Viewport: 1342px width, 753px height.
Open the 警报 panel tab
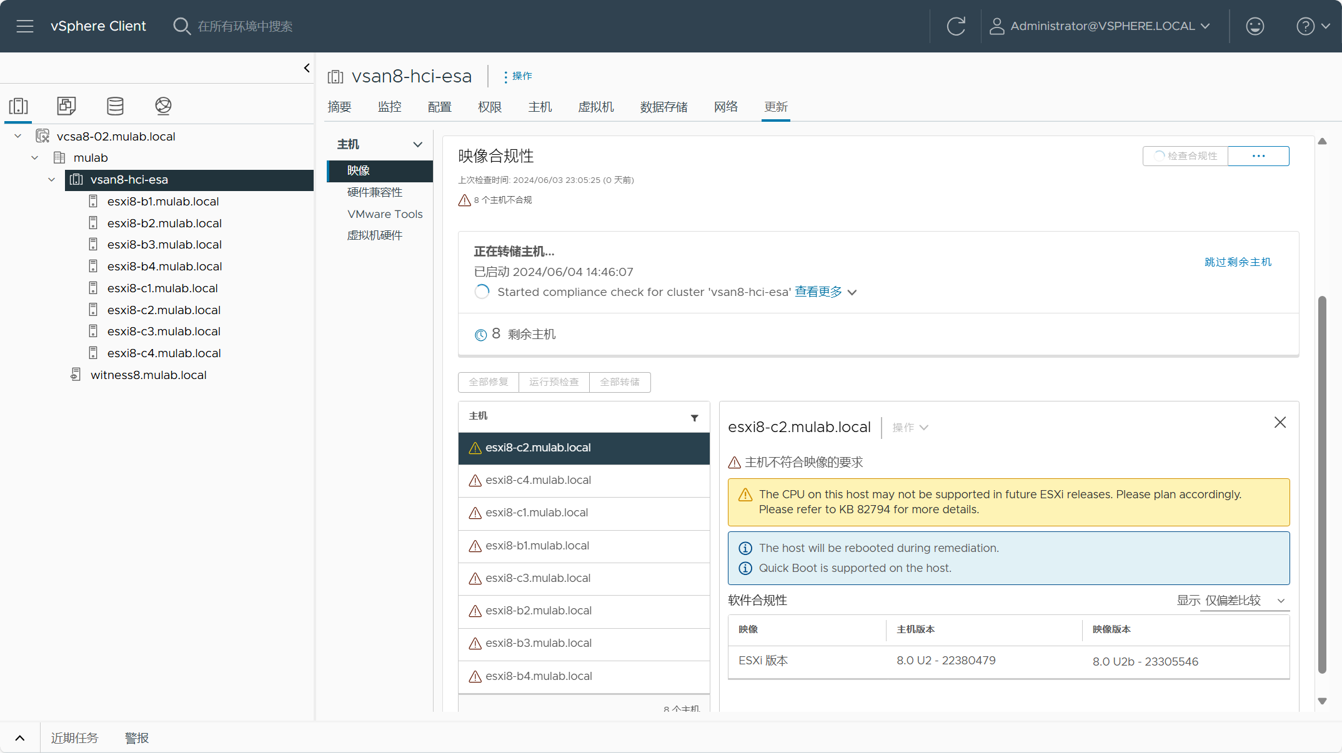(x=137, y=738)
